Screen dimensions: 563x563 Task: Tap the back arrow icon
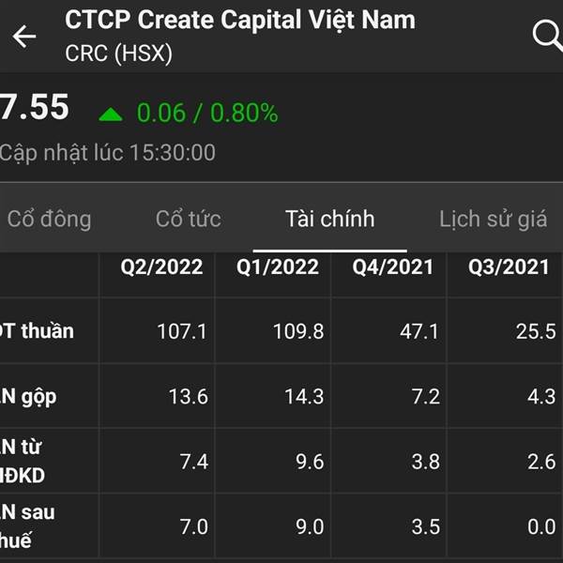click(24, 37)
